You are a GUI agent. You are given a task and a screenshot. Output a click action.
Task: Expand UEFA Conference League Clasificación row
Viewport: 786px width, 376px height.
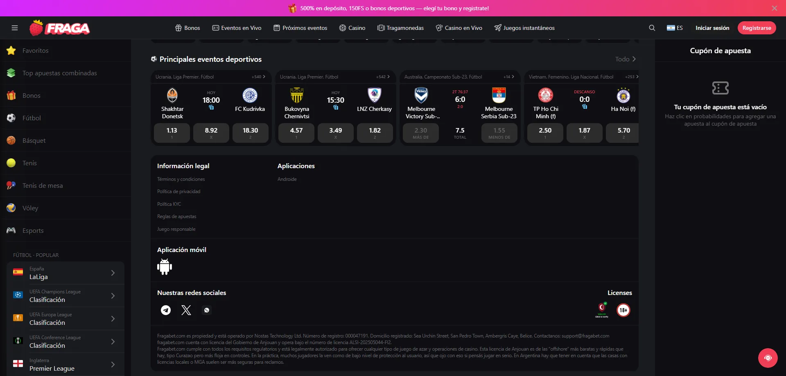pos(65,342)
